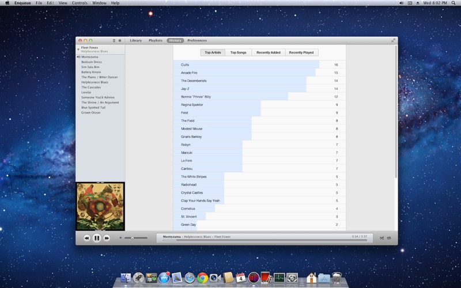
Task: Click the Cults row in Top Artists
Action: pos(259,65)
